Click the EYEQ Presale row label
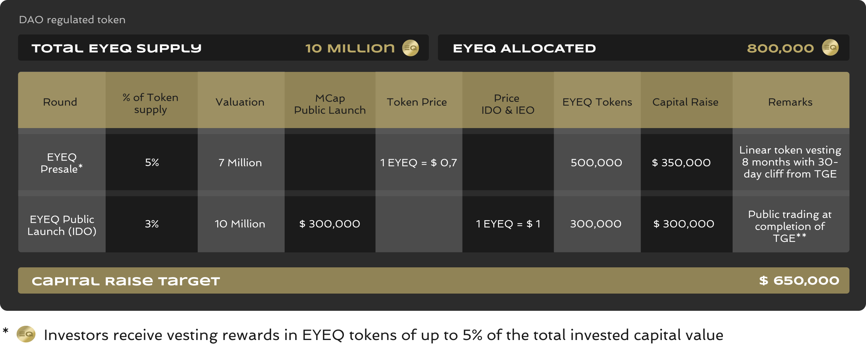866x346 pixels. [x=62, y=163]
